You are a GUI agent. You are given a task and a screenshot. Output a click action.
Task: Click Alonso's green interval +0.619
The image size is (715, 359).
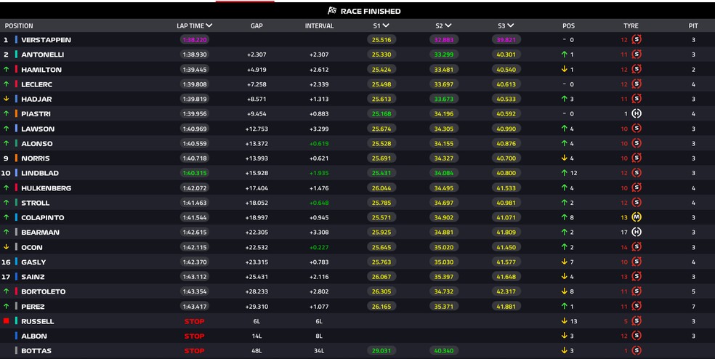tap(319, 143)
